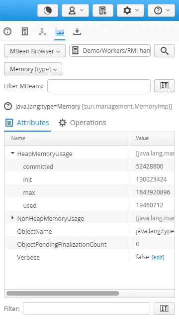Click the help icon beside java.lang:type=Memory
179x319 pixels.
tap(8, 106)
